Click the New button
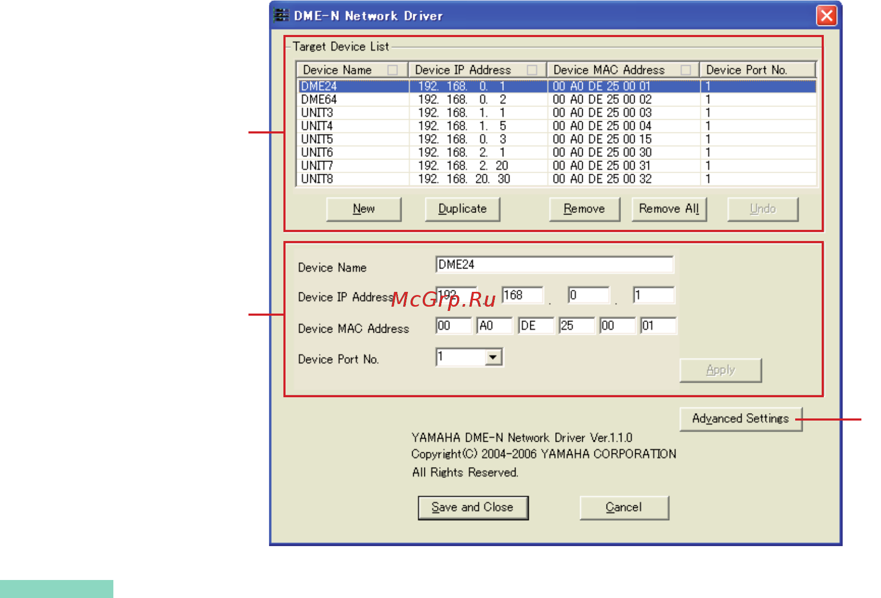881x598 pixels. pyautogui.click(x=364, y=209)
